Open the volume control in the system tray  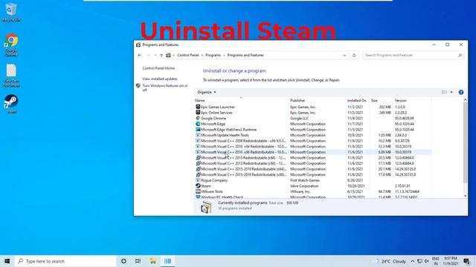coord(426,261)
